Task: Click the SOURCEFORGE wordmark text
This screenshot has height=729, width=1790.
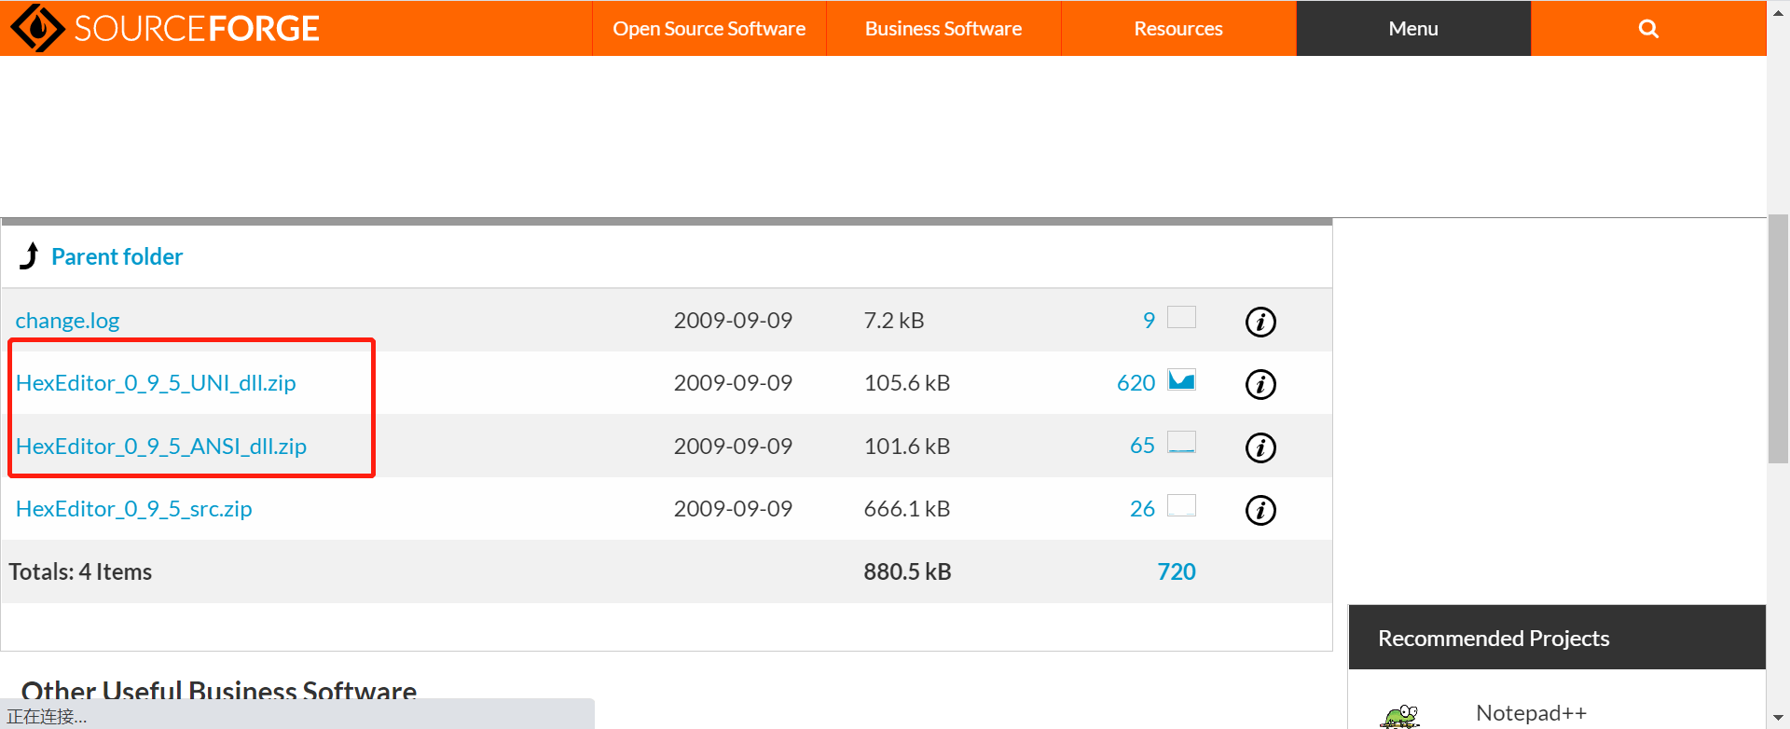Action: coord(197,29)
